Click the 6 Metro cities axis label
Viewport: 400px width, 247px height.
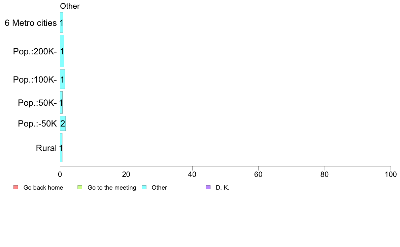(x=31, y=23)
